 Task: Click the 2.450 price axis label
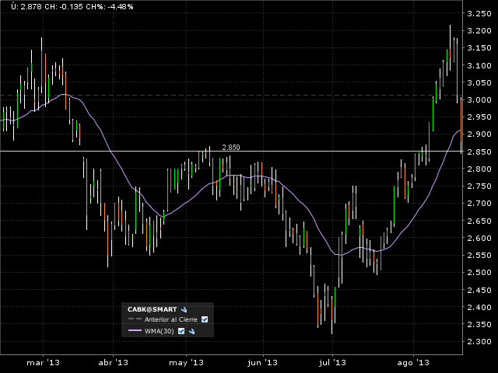(479, 290)
